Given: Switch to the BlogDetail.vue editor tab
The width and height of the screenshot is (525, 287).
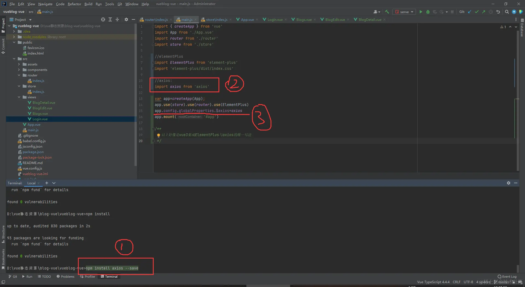Looking at the screenshot, I should (x=370, y=19).
